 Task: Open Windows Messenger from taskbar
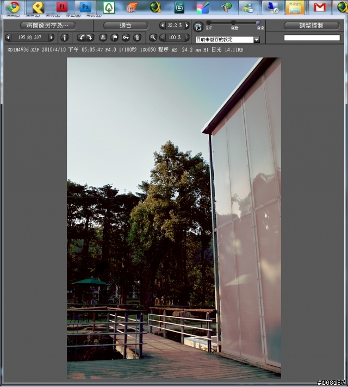pos(248,7)
